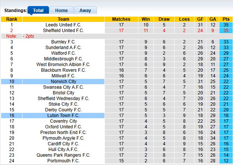Open the Luton Town F.C. team link
Viewport: 233px width, 165px height.
pyautogui.click(x=63, y=116)
